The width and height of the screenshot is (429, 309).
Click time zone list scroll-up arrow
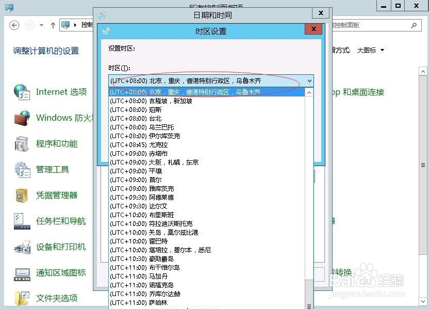[x=309, y=92]
